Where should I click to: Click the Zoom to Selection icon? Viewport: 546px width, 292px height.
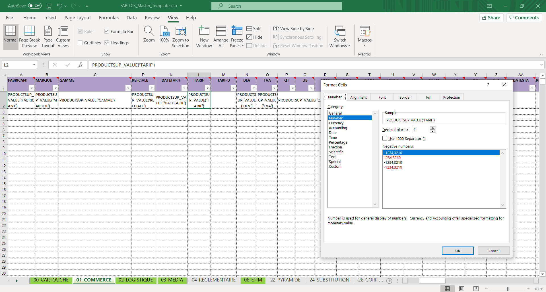180,31
